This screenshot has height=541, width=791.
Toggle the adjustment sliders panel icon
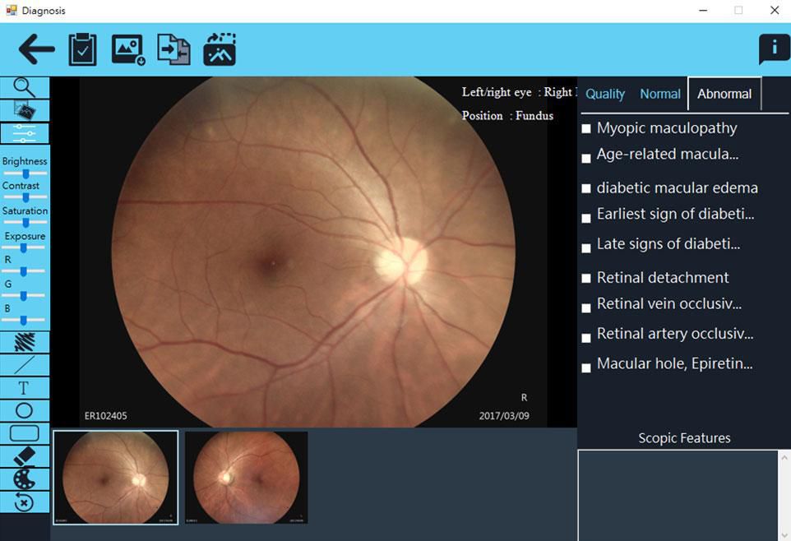coord(25,133)
